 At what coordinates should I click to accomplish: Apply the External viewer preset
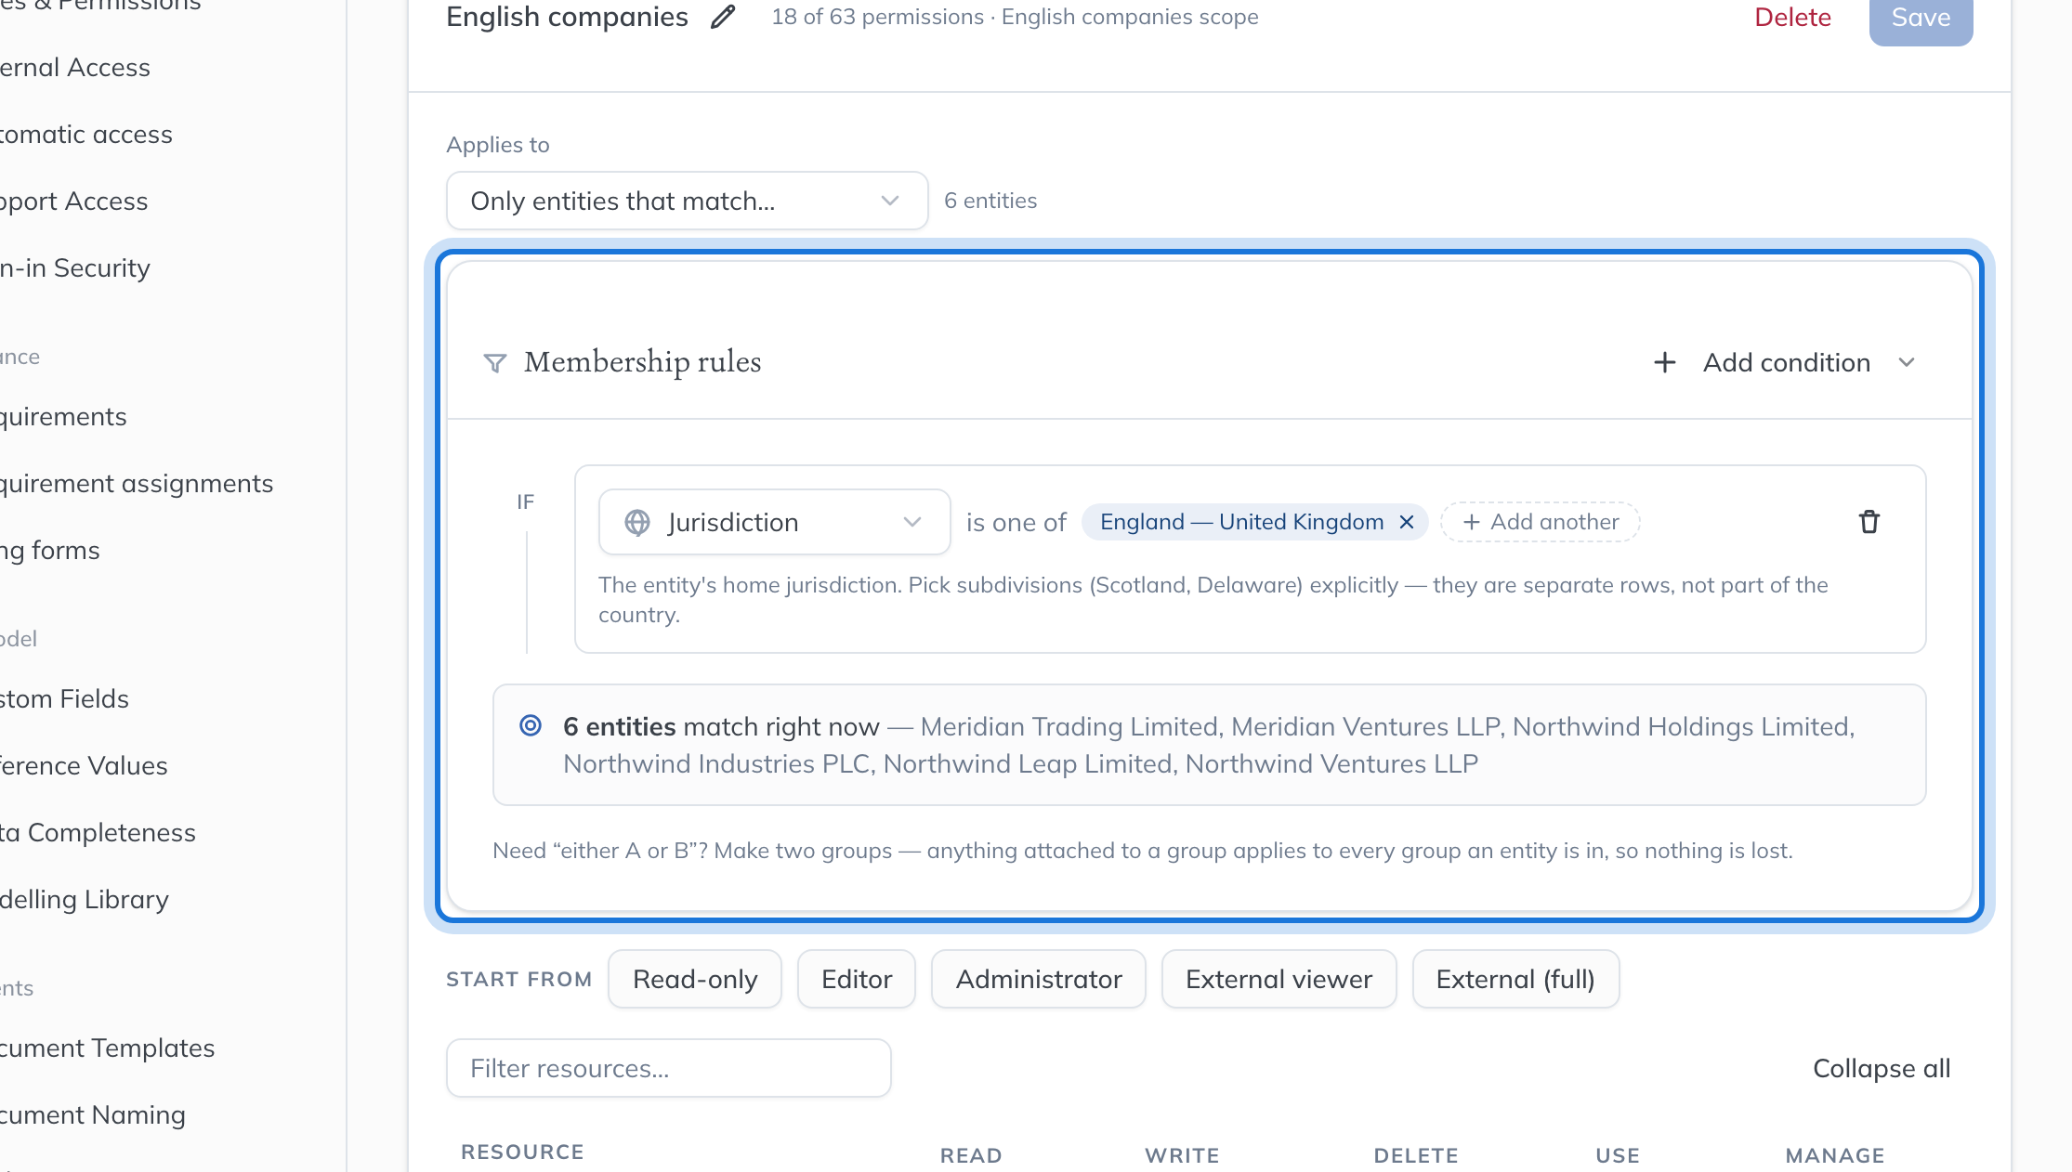(1279, 979)
